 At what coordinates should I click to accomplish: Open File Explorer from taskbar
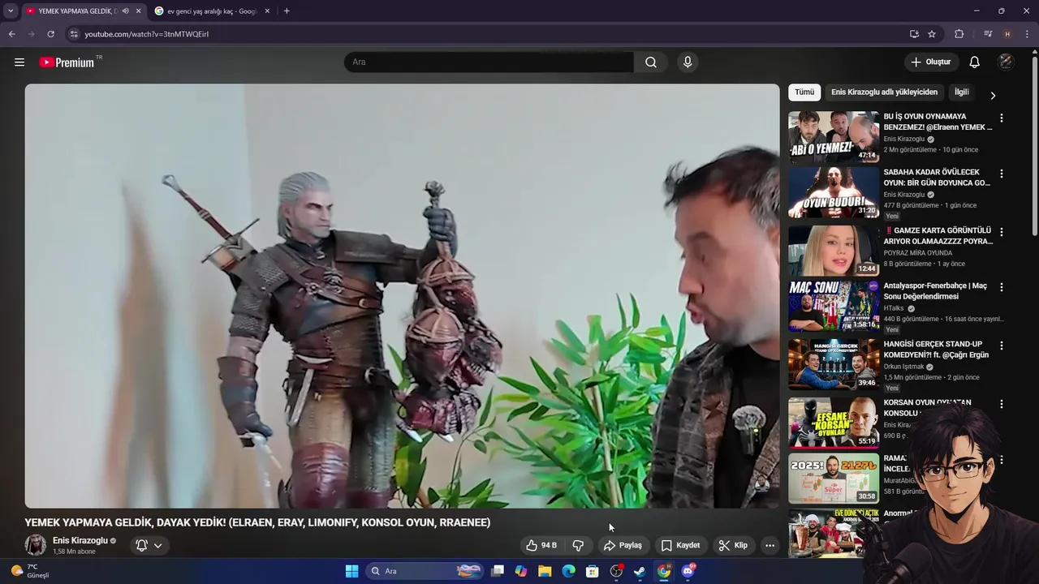545,571
